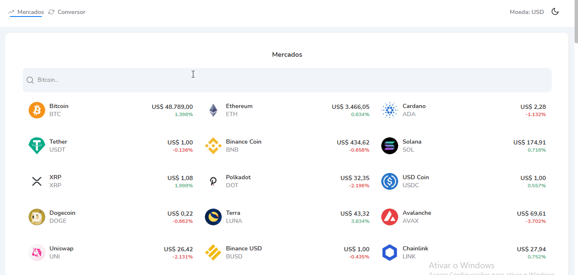
Task: Toggle dark mode with the moon icon
Action: click(x=555, y=12)
